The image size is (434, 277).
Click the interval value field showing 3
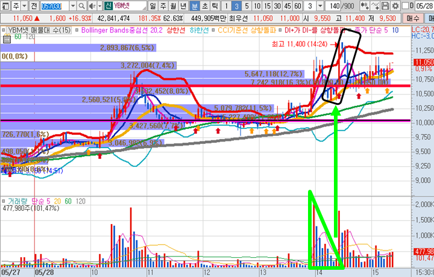tap(310, 6)
